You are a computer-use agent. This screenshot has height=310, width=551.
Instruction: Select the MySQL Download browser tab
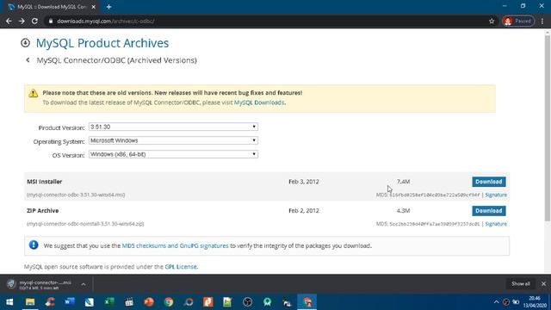52,7
